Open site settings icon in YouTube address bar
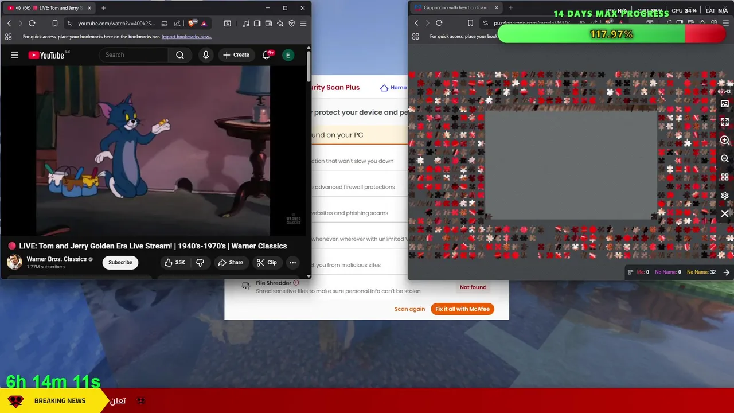The width and height of the screenshot is (734, 413). 70,24
